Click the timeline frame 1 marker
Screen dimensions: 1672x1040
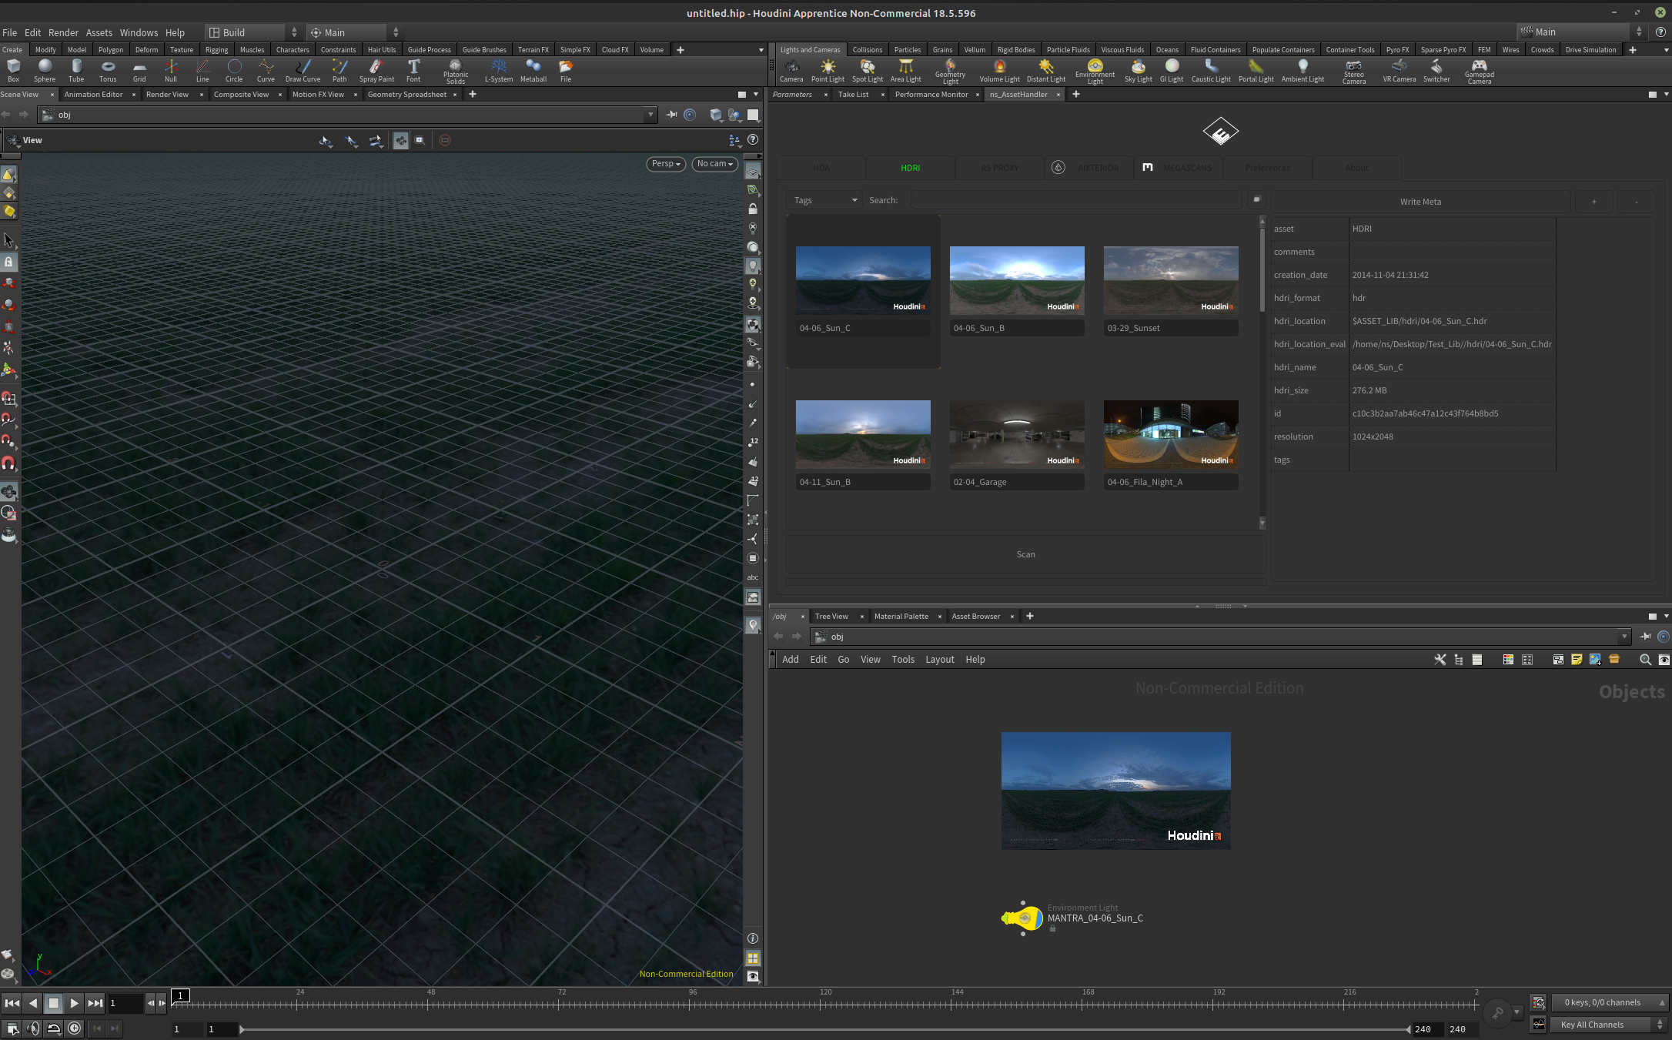(x=180, y=996)
